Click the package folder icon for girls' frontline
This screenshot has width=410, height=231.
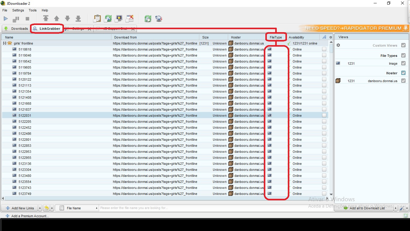[10, 43]
